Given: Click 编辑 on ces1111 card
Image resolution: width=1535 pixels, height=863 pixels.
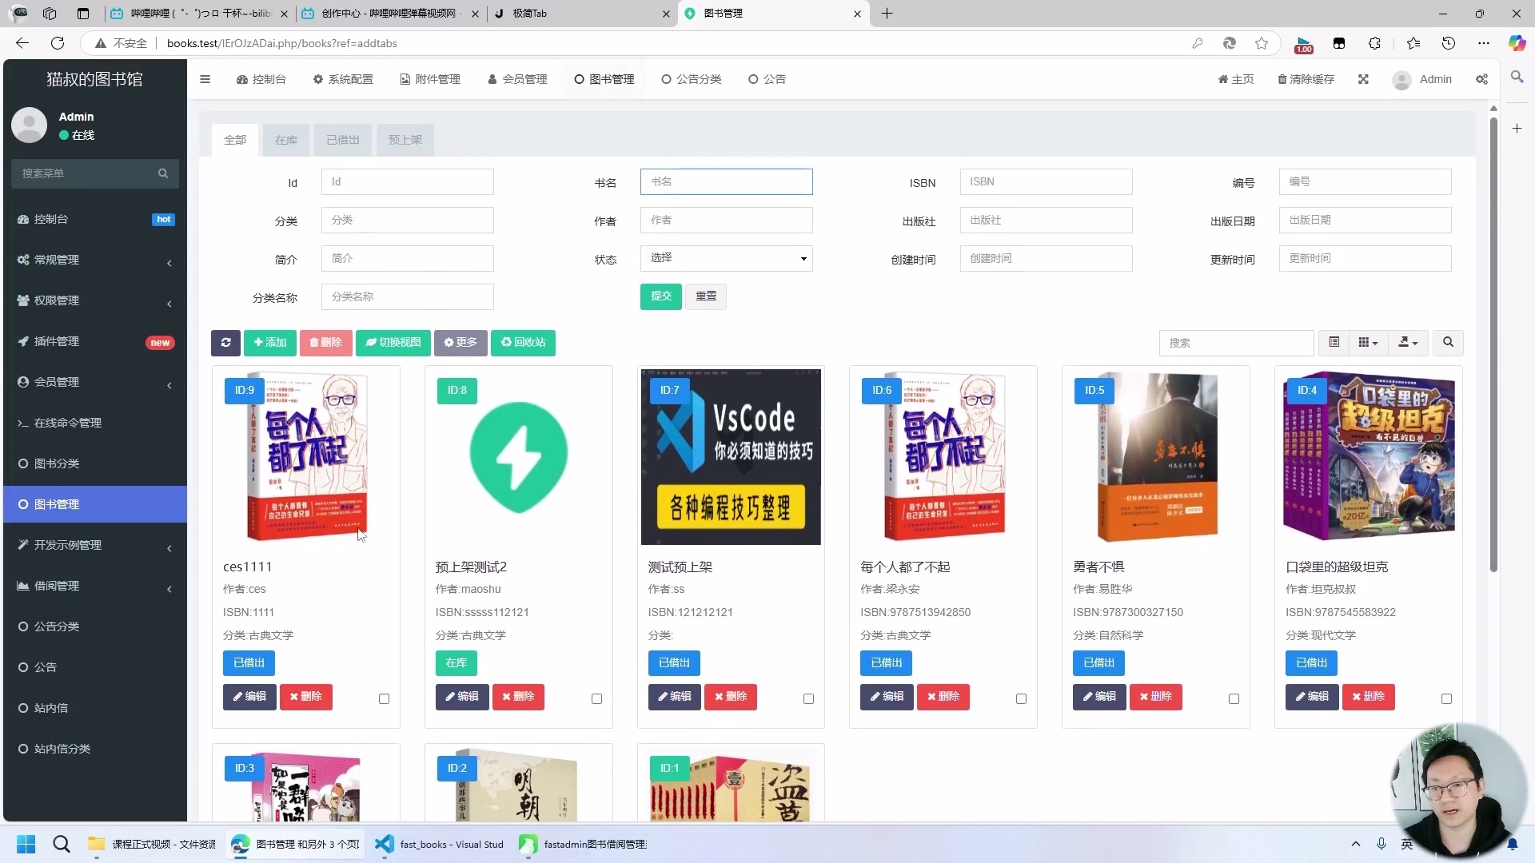Looking at the screenshot, I should click(x=249, y=697).
